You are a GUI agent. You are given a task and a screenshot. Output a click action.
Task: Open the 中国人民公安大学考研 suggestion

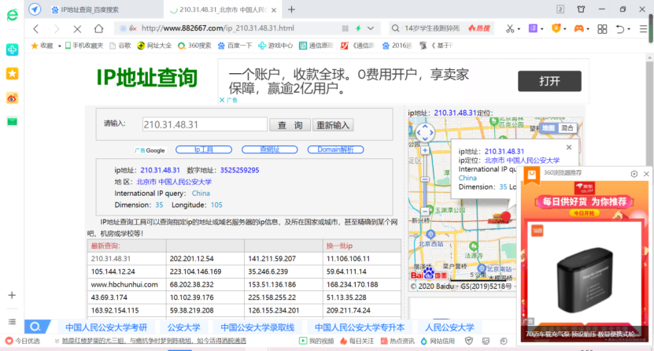[x=106, y=327]
